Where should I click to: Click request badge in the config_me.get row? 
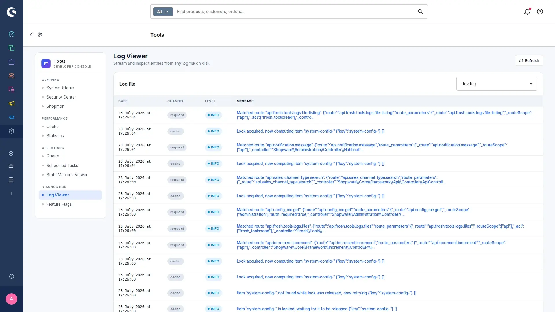click(177, 212)
